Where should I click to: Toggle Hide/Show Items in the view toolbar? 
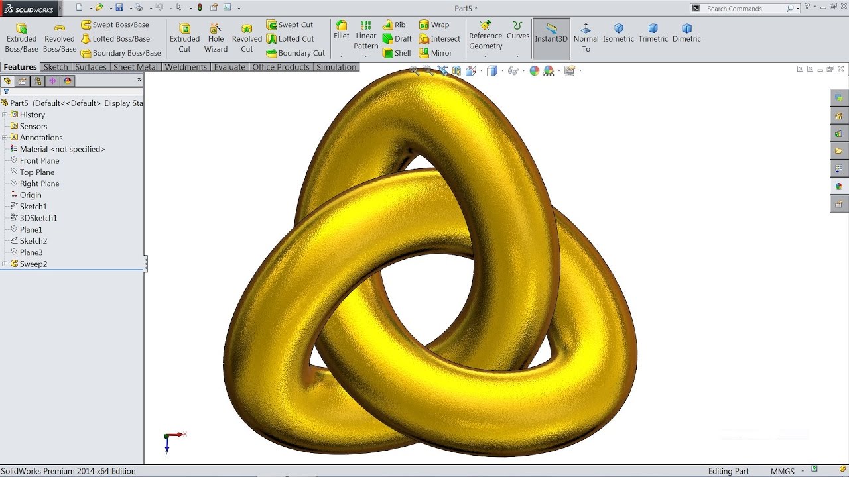(515, 70)
